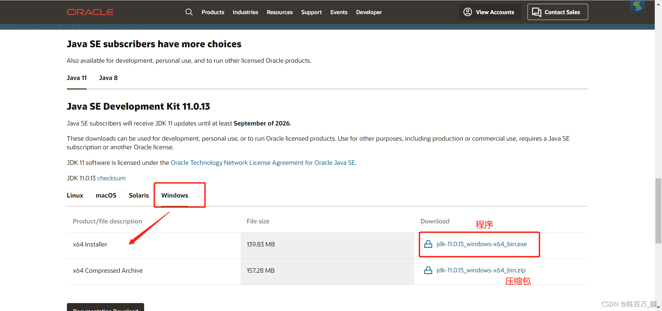This screenshot has height=311, width=662.
Task: Open the Industries menu
Action: 245,12
